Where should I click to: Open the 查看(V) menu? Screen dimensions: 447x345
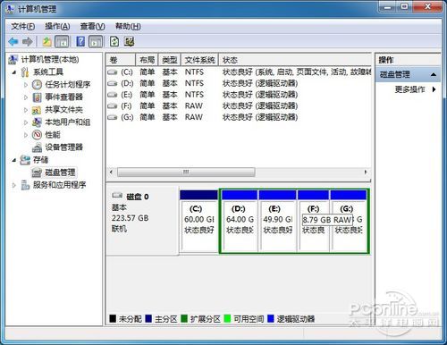92,27
